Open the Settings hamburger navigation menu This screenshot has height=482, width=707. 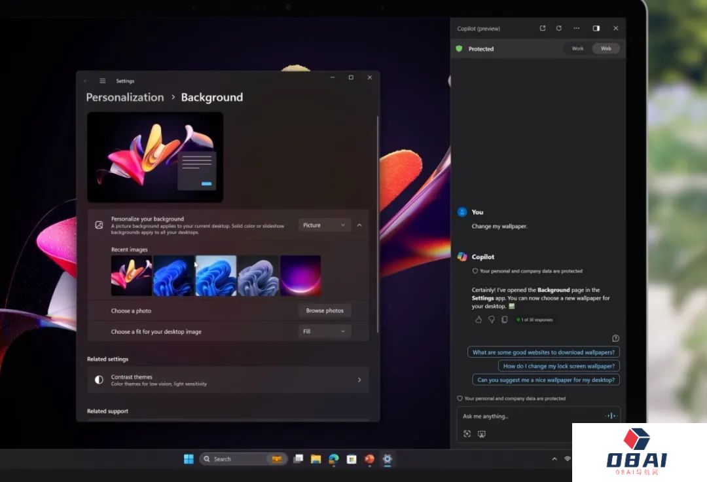coord(102,81)
